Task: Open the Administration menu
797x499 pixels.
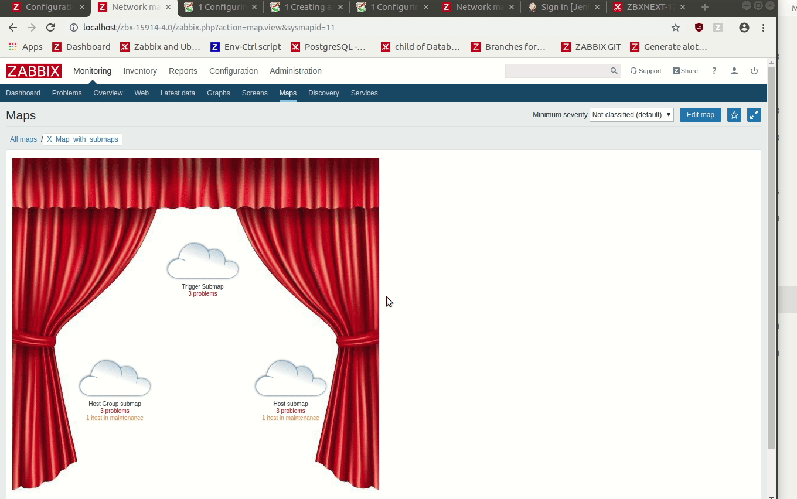Action: [295, 71]
